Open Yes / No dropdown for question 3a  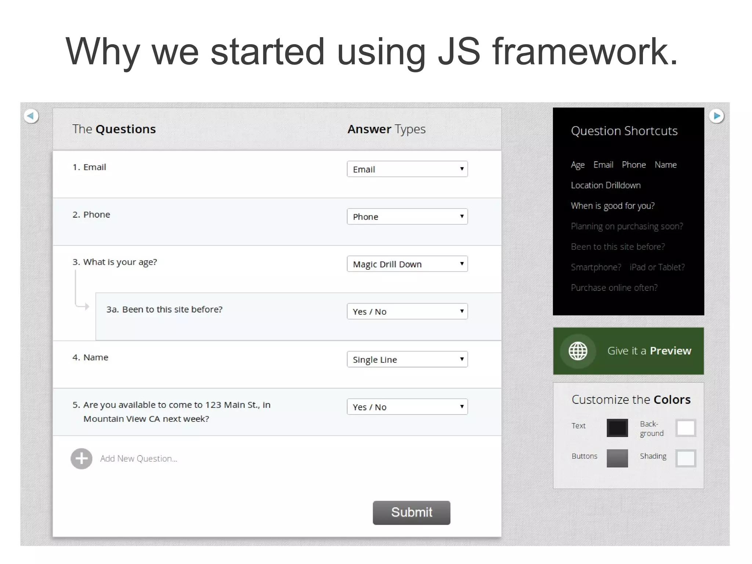click(407, 311)
